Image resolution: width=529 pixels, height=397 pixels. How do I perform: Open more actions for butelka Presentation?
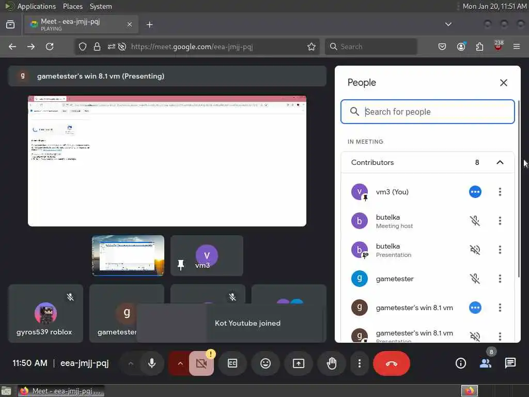(500, 250)
